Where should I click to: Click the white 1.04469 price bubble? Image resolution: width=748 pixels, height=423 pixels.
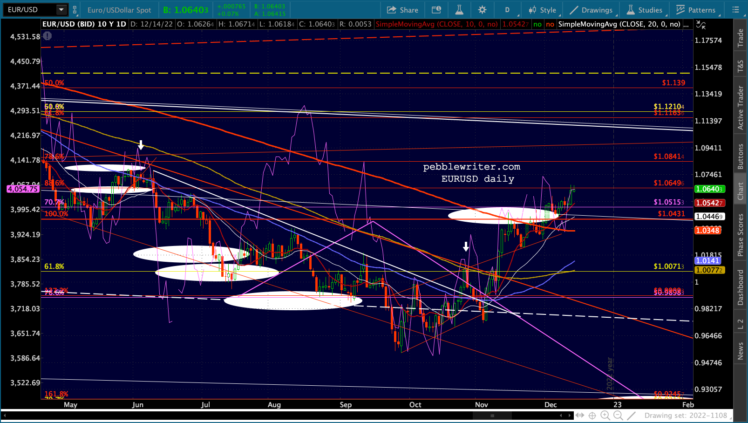click(709, 216)
